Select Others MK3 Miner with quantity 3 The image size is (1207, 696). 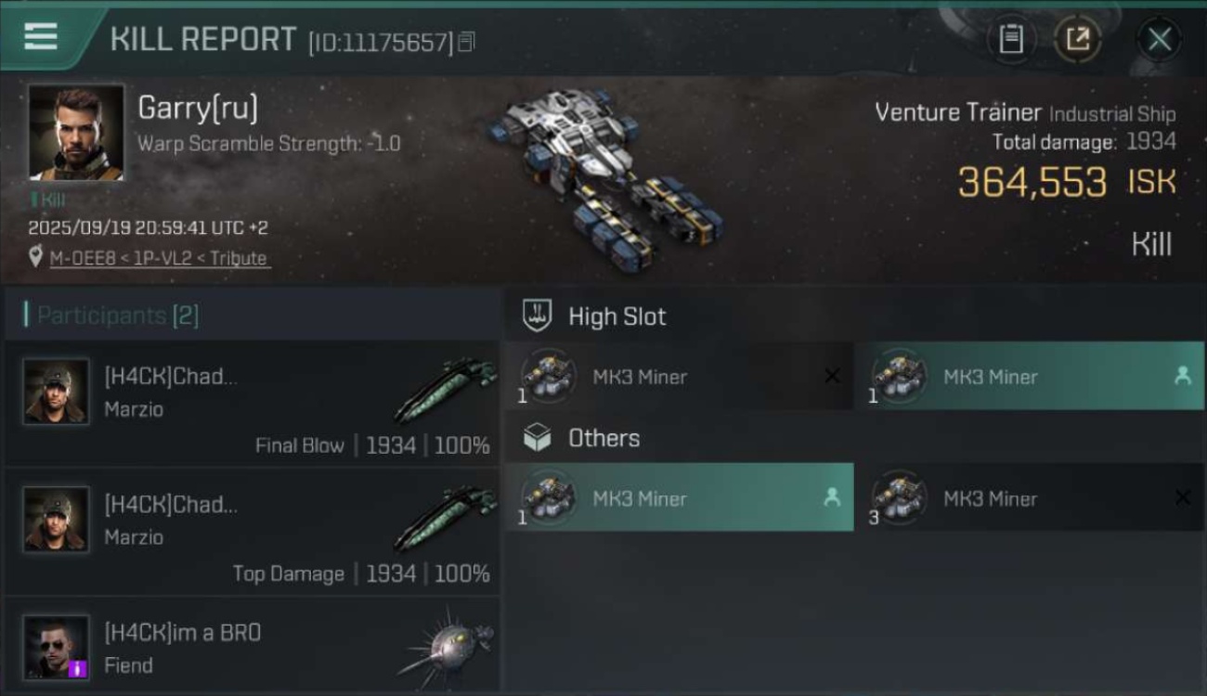coord(1029,497)
